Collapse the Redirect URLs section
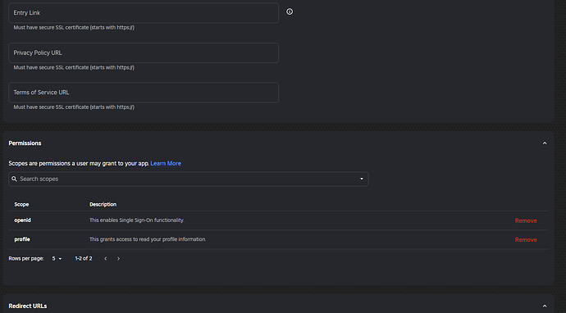The height and width of the screenshot is (313, 566). 545,306
